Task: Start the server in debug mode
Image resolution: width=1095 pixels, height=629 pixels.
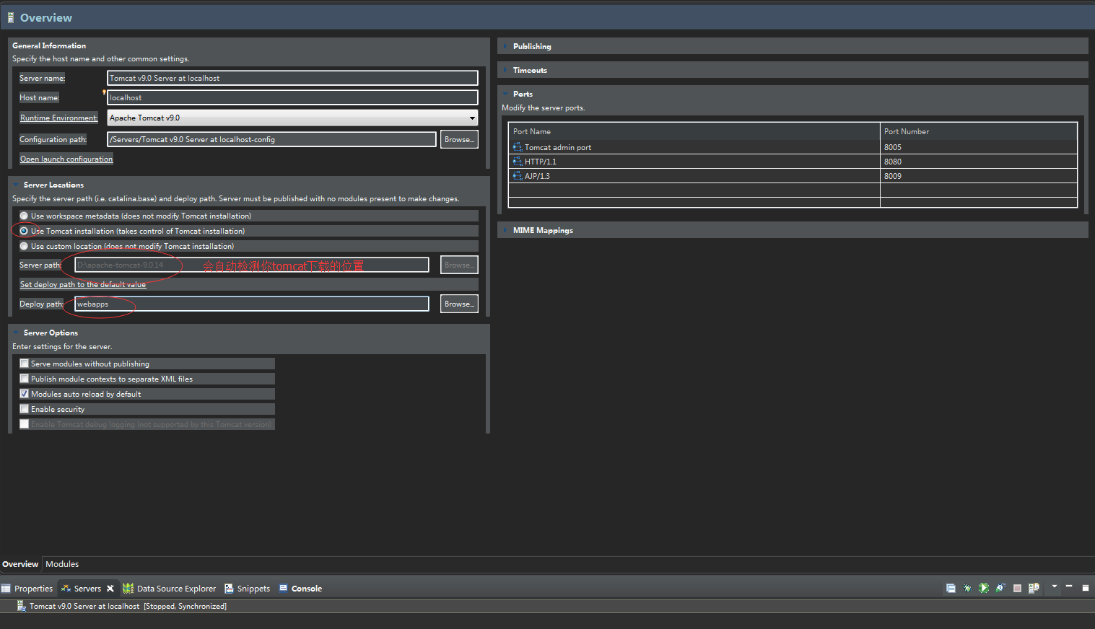Action: pos(967,589)
